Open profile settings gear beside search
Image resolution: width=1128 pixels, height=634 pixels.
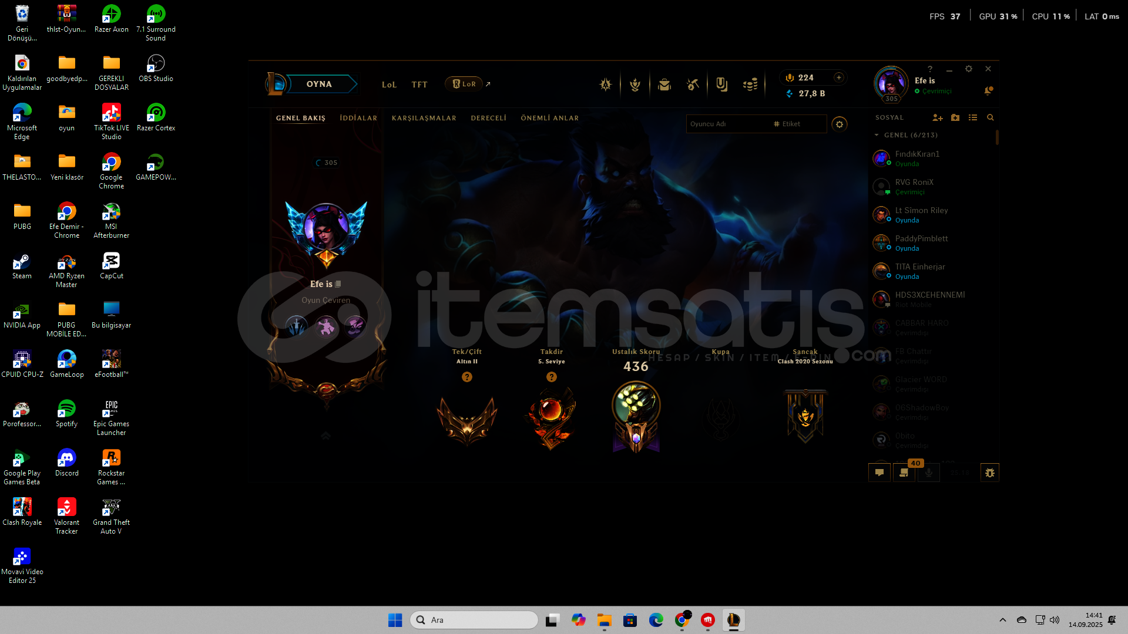[x=840, y=124]
